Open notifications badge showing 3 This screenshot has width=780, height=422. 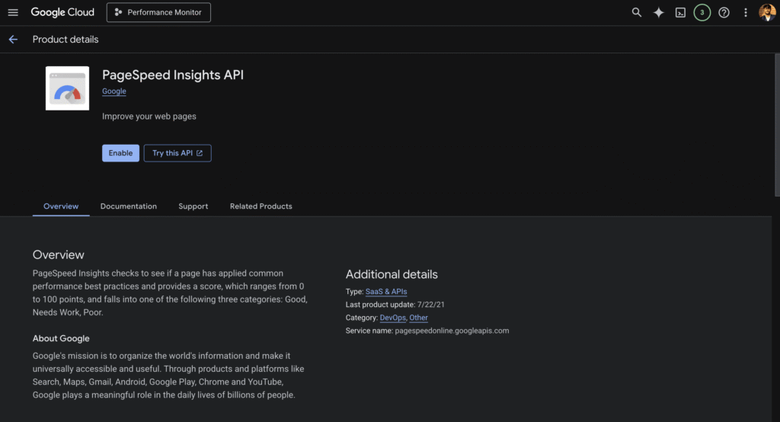[x=702, y=12]
